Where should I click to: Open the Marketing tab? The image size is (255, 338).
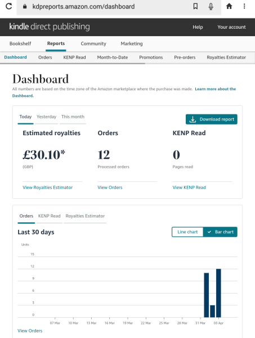click(132, 43)
